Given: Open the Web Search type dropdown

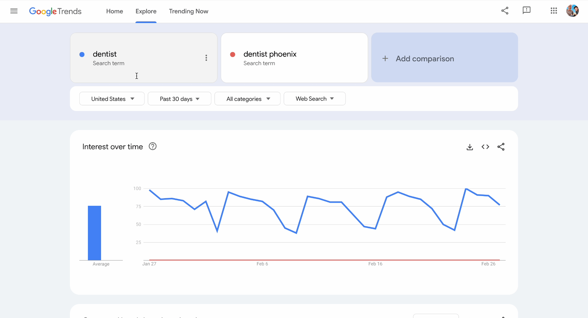Looking at the screenshot, I should [x=315, y=99].
